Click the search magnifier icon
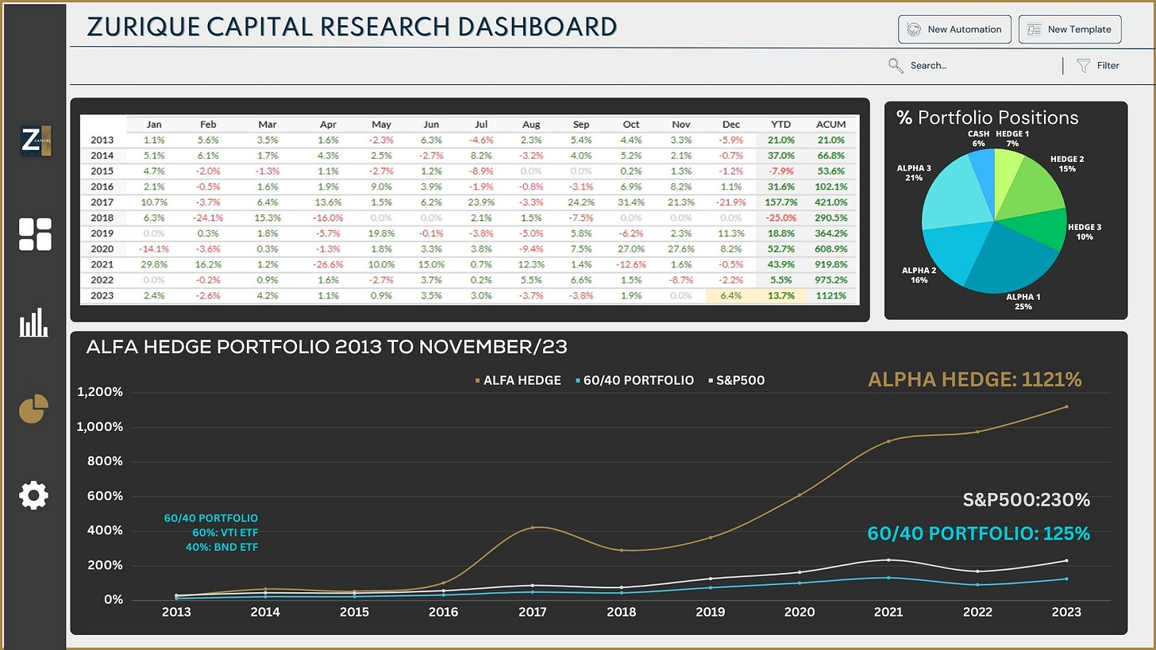1156x650 pixels. pyautogui.click(x=896, y=65)
